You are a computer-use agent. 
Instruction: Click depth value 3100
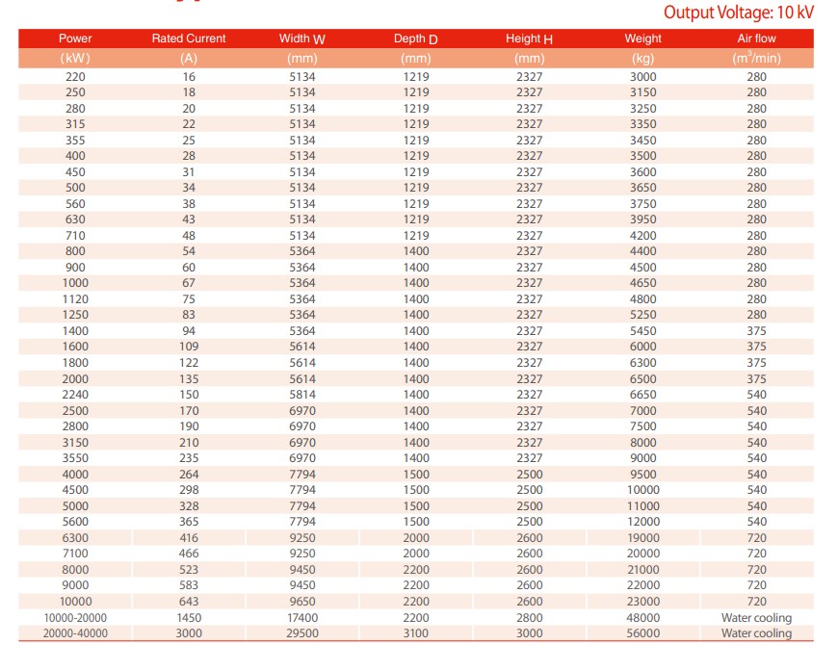click(x=416, y=633)
